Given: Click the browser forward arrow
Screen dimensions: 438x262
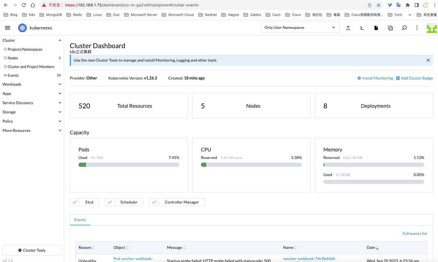Looking at the screenshot, I should pyautogui.click(x=15, y=5).
